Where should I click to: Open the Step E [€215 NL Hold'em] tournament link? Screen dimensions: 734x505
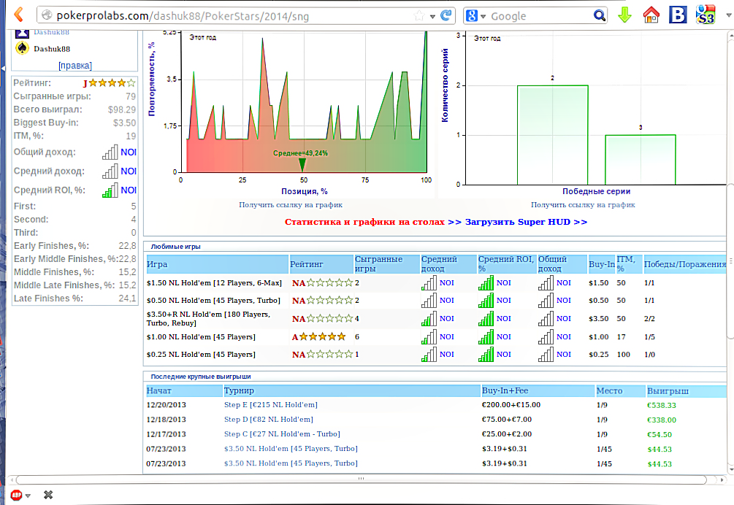[270, 404]
